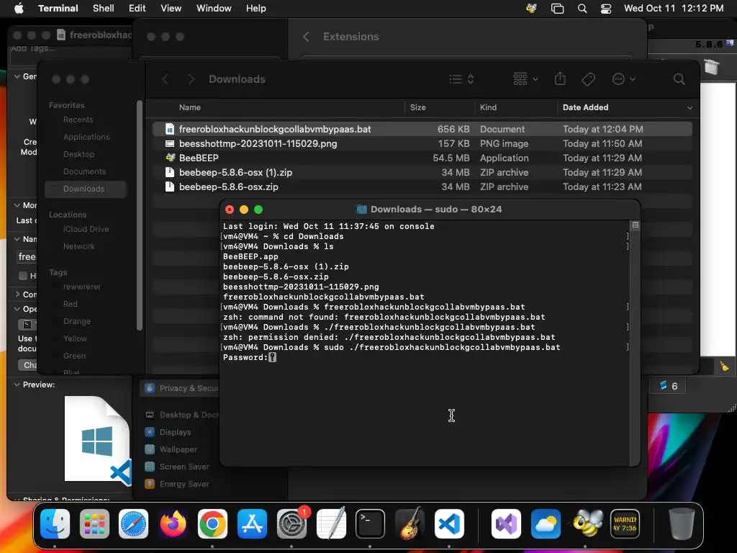Viewport: 737px width, 553px height.
Task: Launch GarageBand from the dock
Action: (410, 524)
